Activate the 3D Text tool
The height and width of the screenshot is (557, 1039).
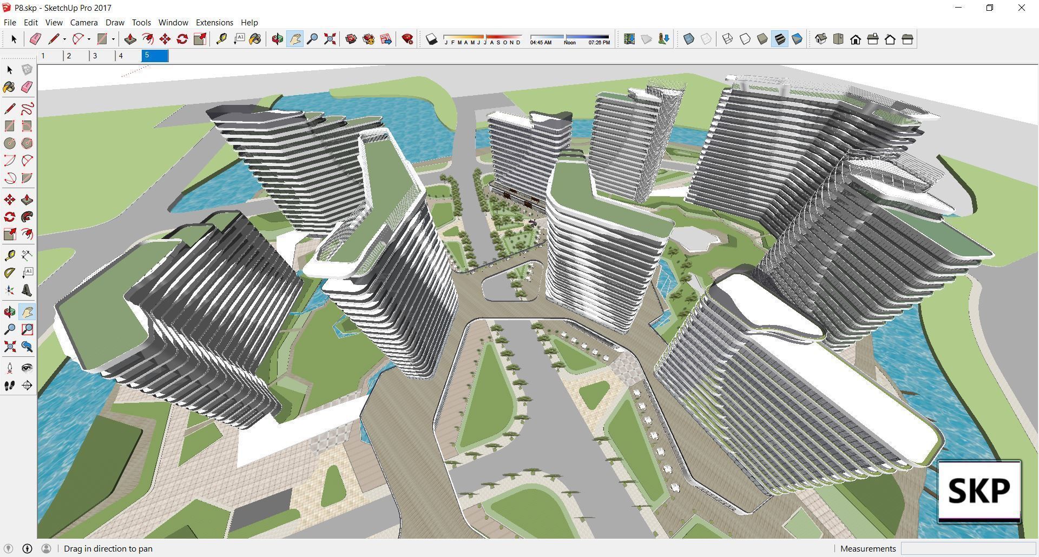[27, 290]
